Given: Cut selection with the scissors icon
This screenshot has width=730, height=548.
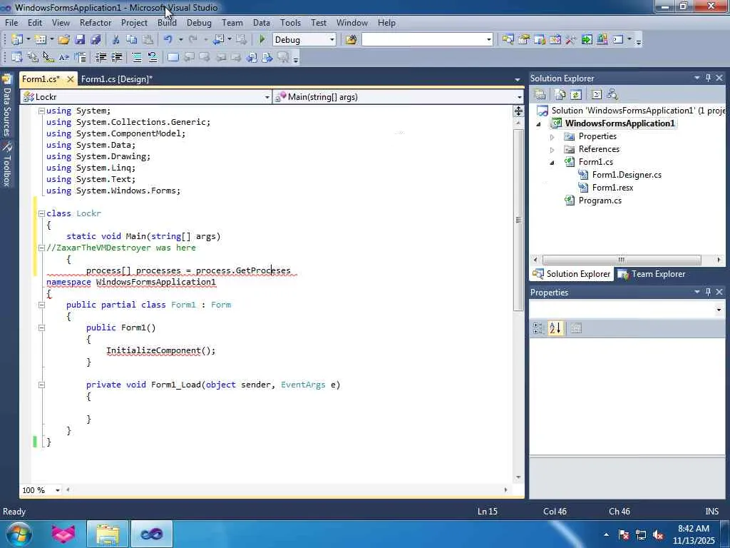Looking at the screenshot, I should pos(115,40).
